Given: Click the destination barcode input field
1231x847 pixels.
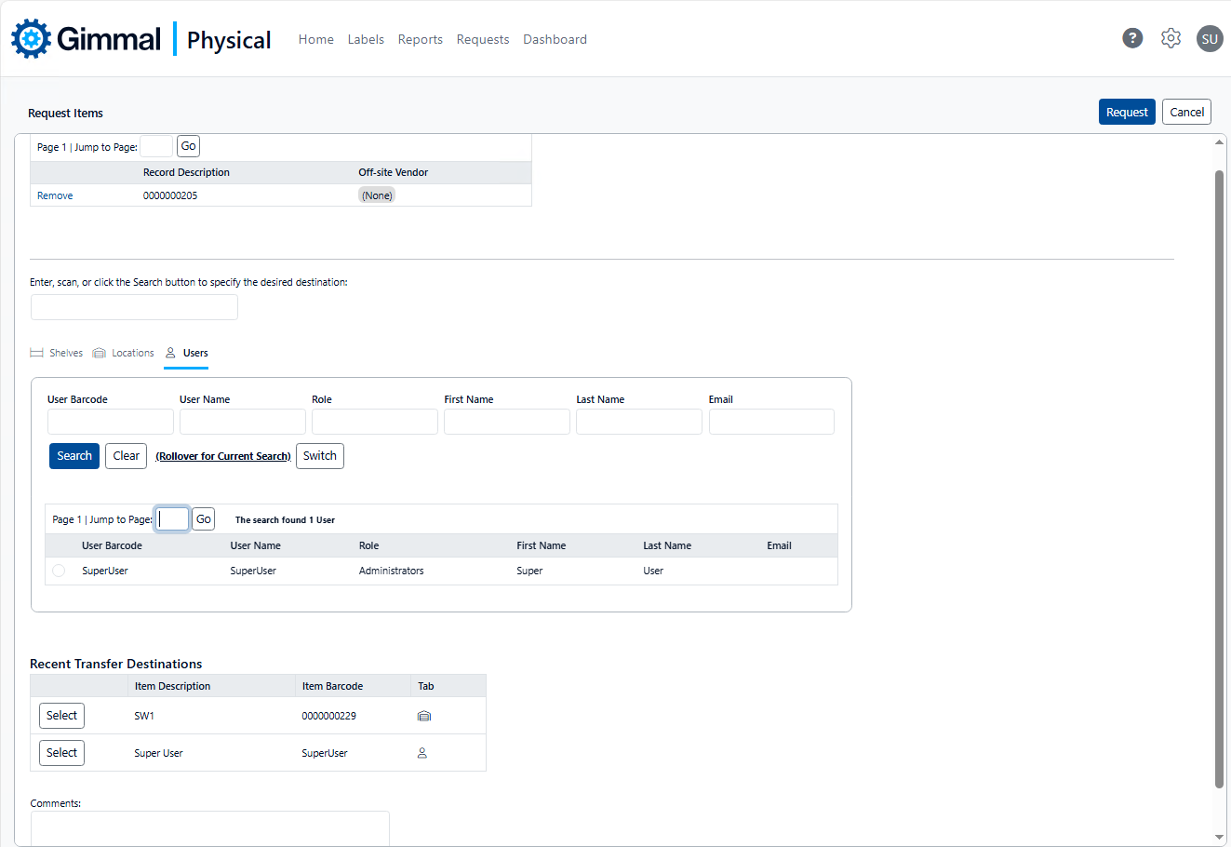Looking at the screenshot, I should tap(134, 307).
